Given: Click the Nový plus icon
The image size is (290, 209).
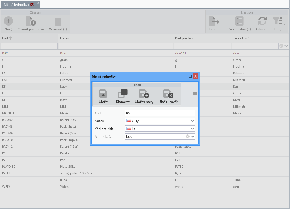Looking at the screenshot, I should 8,21.
